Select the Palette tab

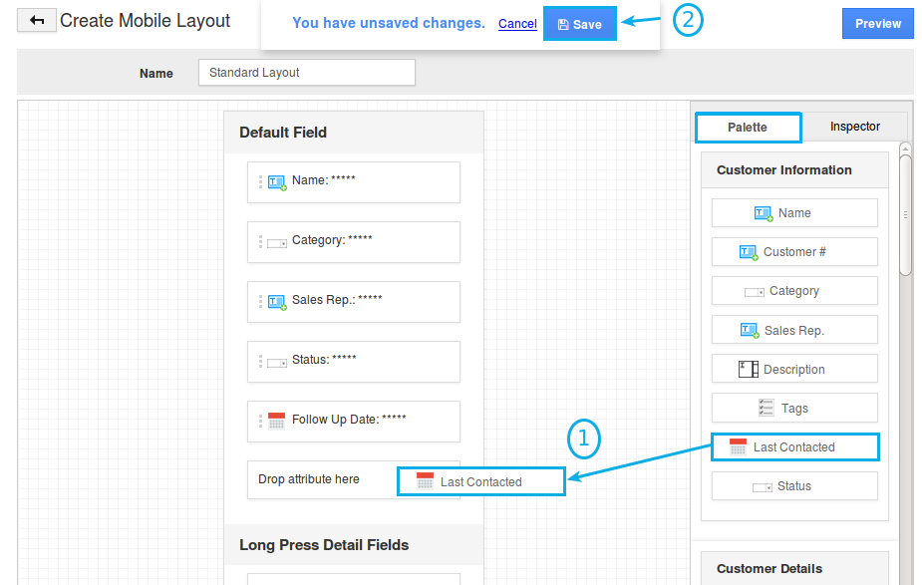coord(748,128)
